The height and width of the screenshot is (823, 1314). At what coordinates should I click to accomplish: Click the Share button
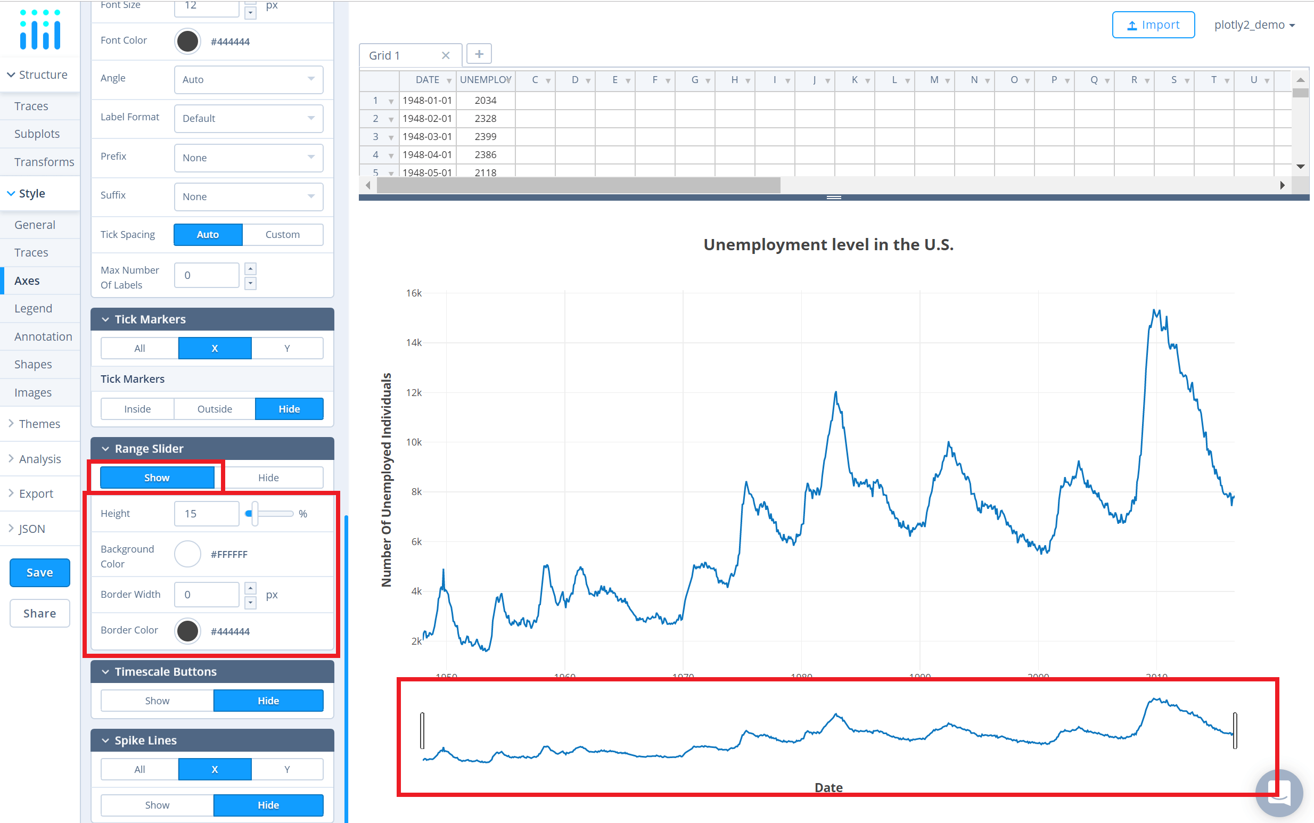(x=40, y=613)
